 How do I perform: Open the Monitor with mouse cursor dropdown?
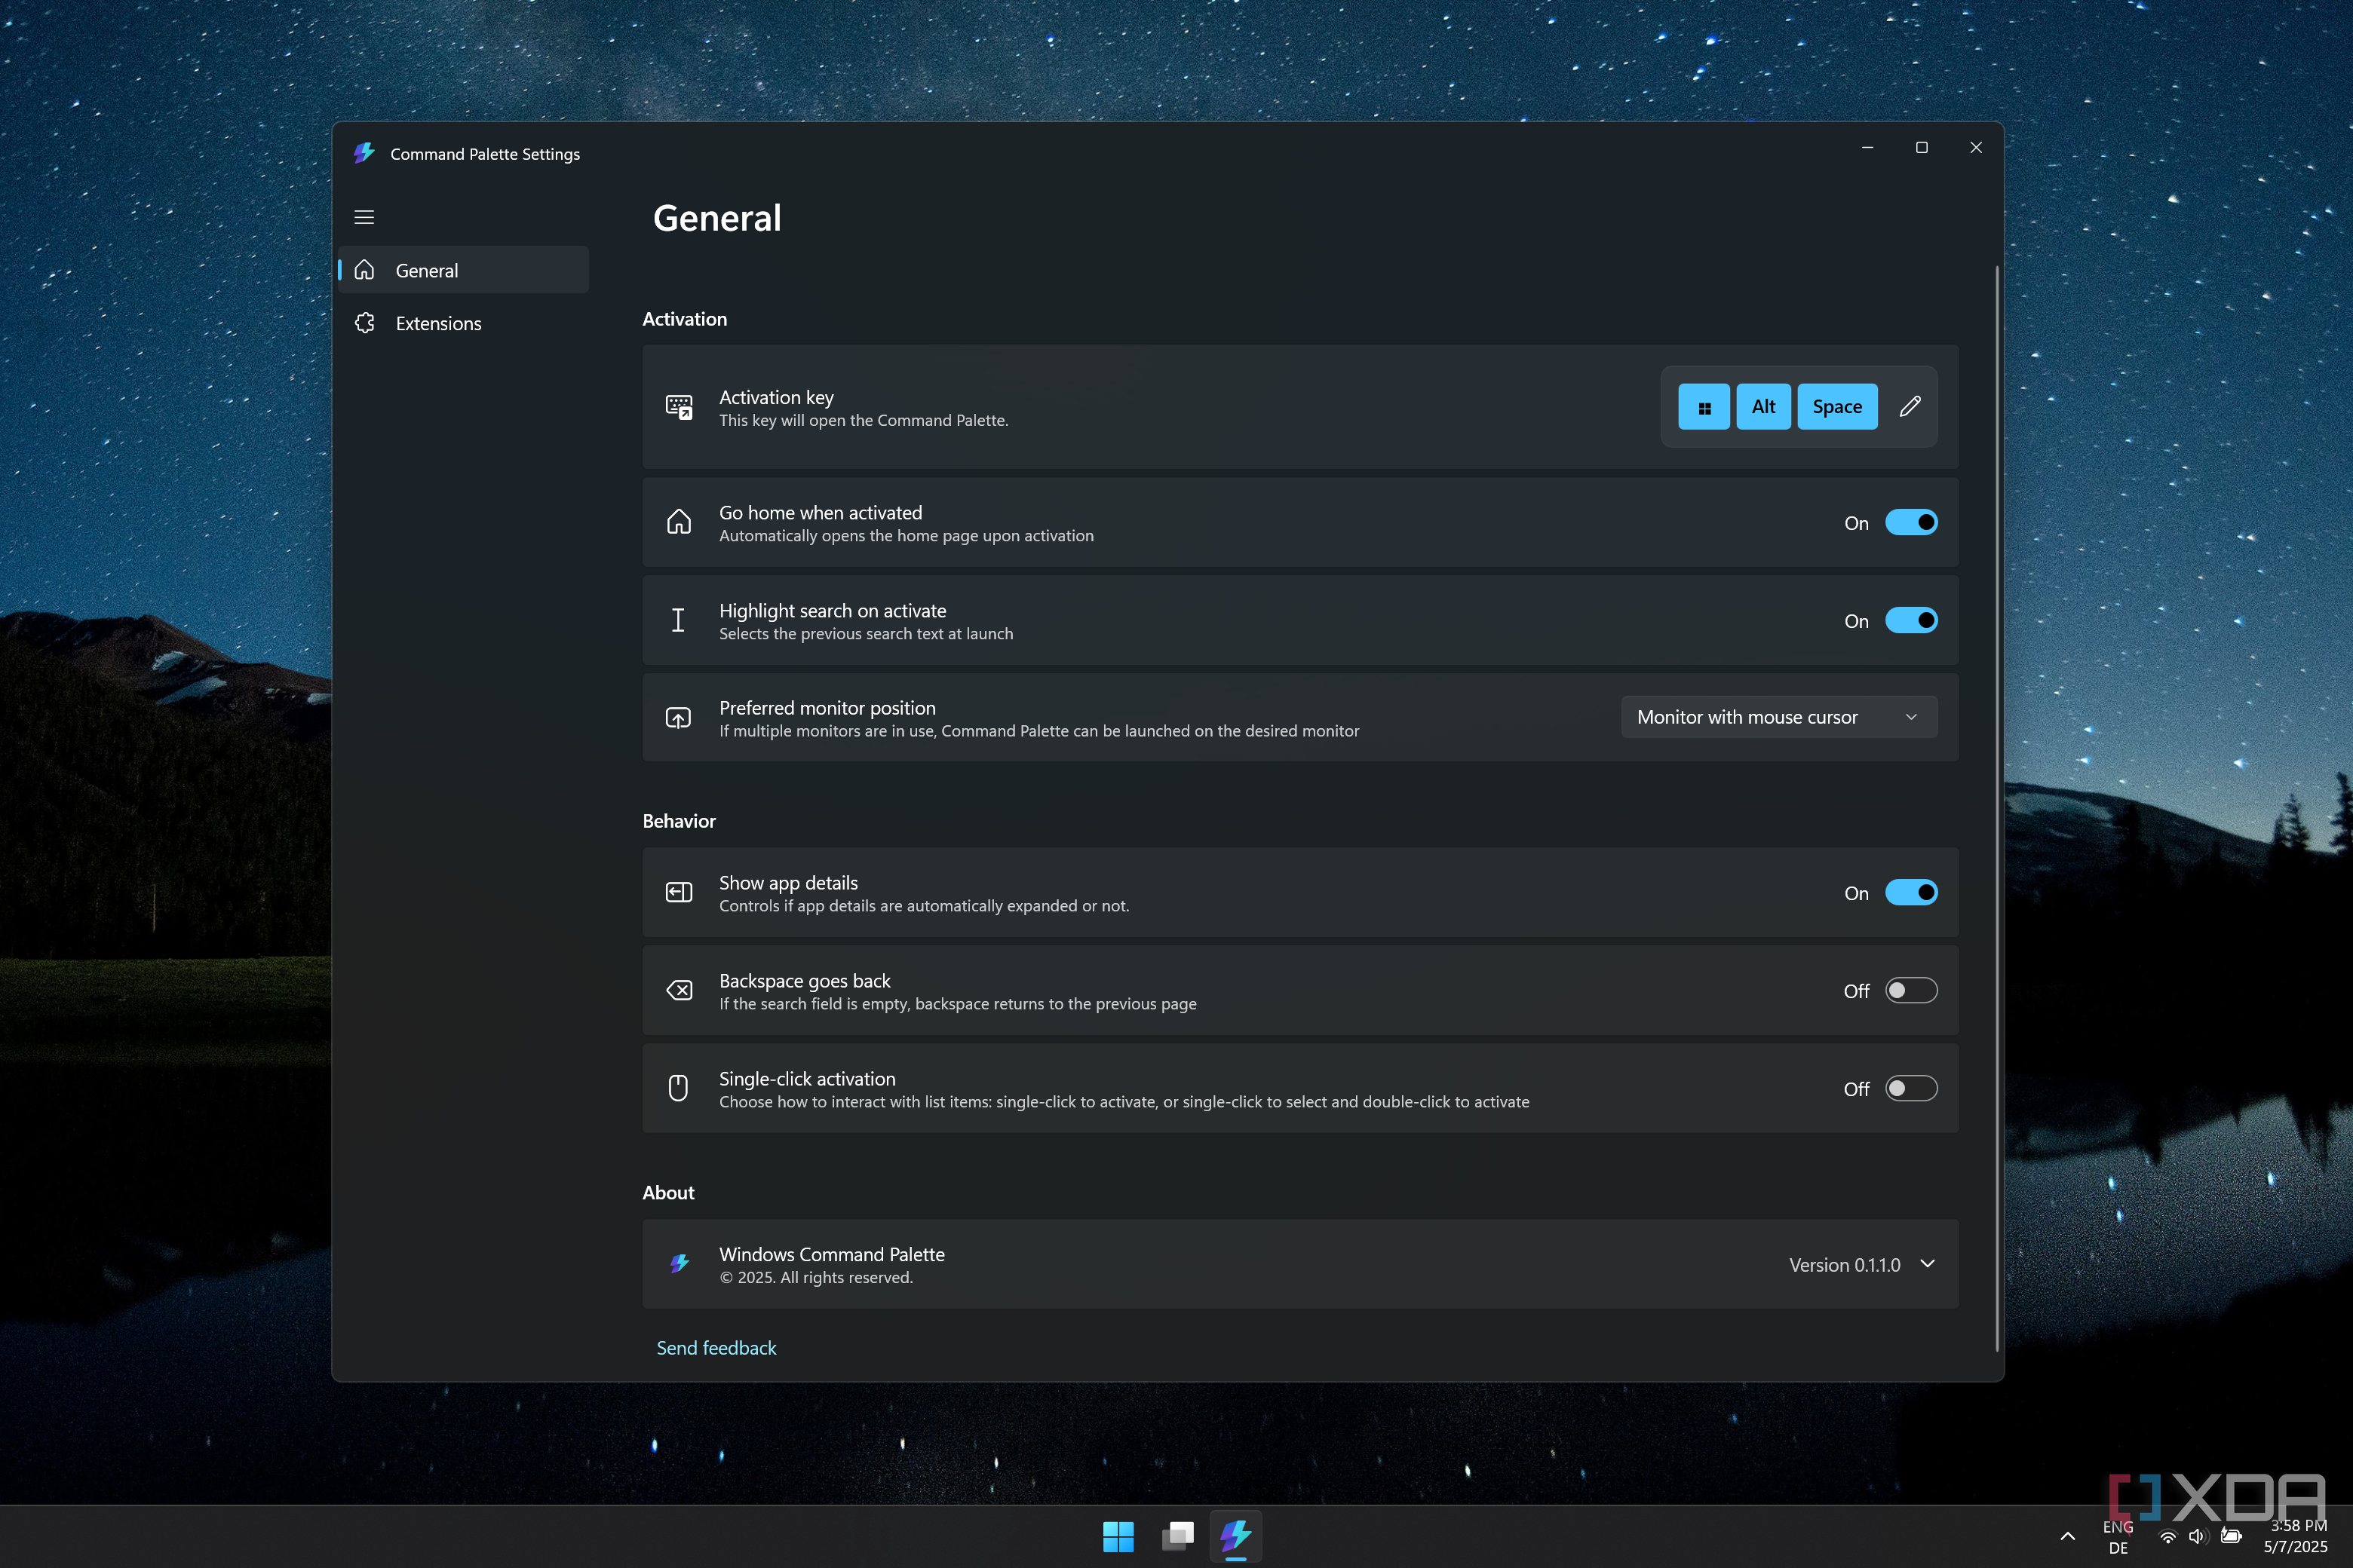(1779, 717)
